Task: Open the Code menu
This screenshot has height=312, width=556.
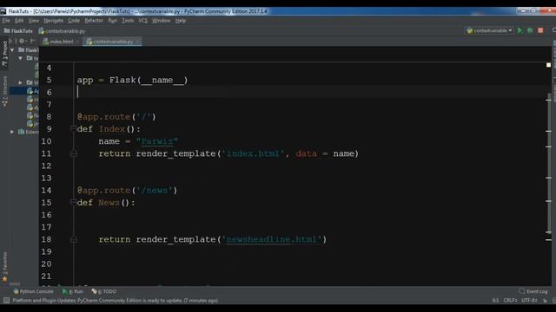Action: (74, 21)
